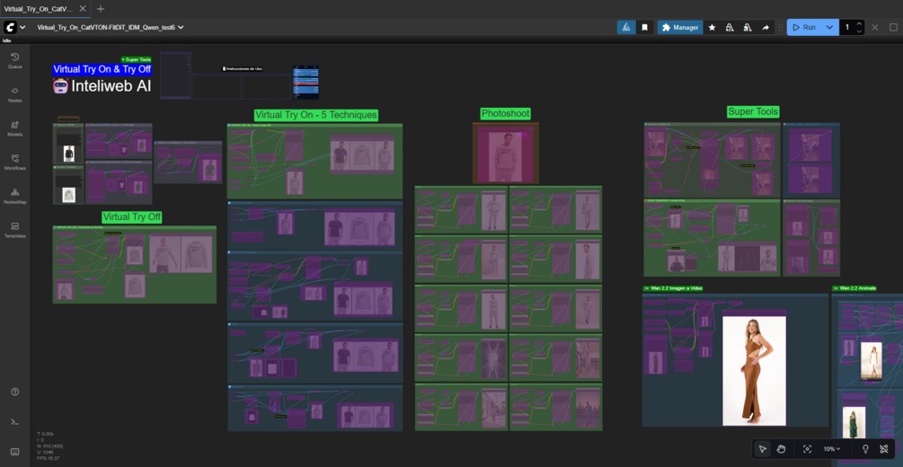Screen dimensions: 903x467
Task: Click the drag handle dots left of Run
Action: (781, 27)
